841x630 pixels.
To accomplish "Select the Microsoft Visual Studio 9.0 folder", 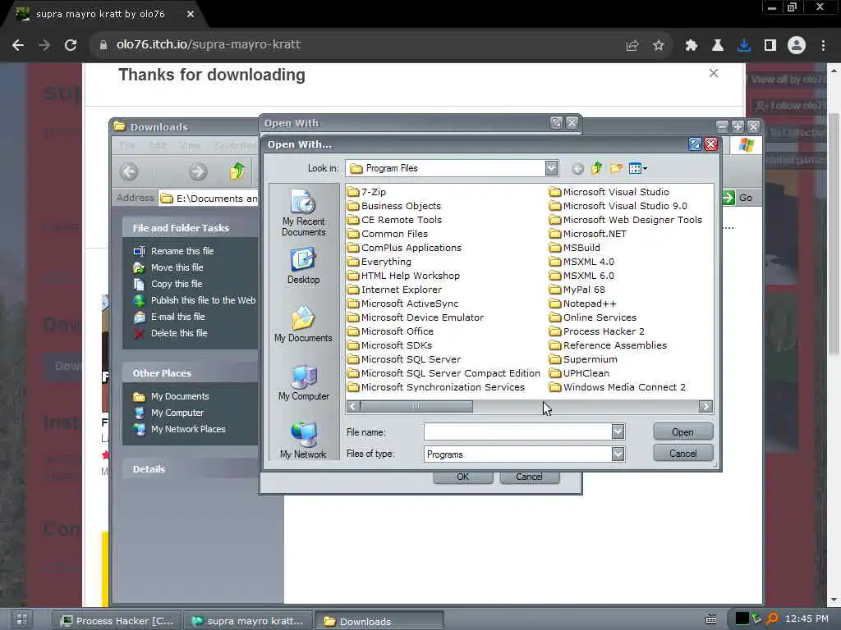I will pyautogui.click(x=618, y=206).
